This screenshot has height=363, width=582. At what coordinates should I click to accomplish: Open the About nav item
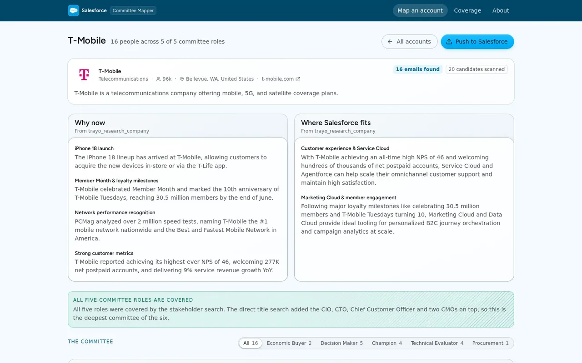click(501, 10)
